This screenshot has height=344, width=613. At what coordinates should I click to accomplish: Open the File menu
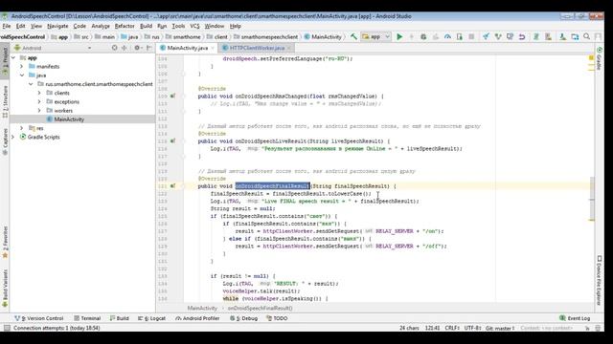coord(7,26)
